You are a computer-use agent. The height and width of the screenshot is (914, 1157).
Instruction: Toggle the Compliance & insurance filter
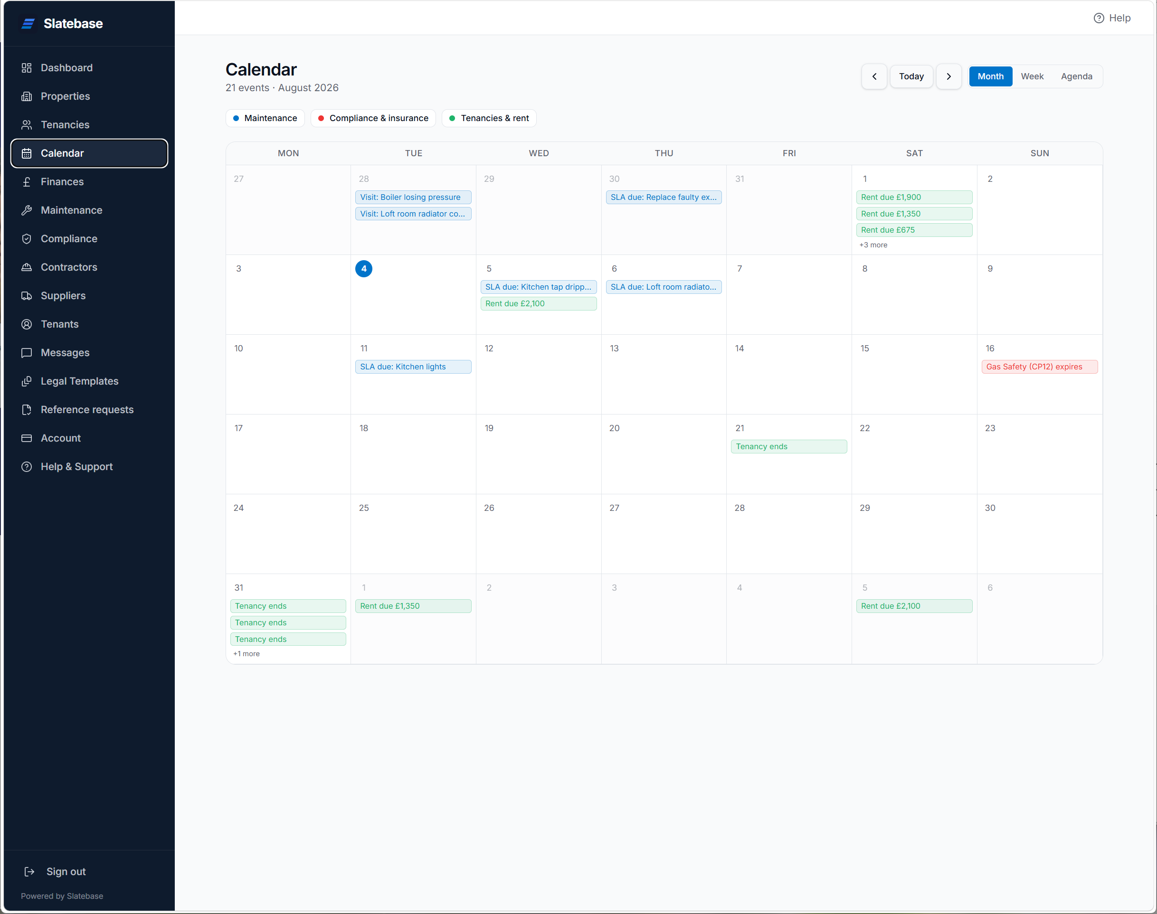tap(373, 118)
